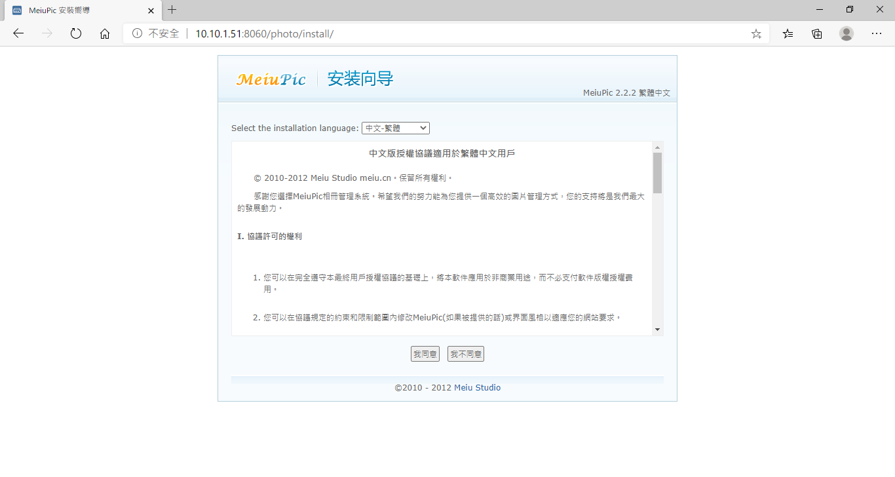Click the Select the installation language label
The height and width of the screenshot is (477, 895).
pyautogui.click(x=295, y=128)
